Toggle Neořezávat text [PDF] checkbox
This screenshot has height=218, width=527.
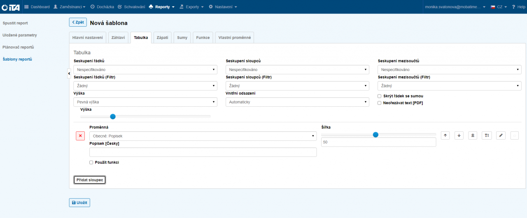click(380, 103)
